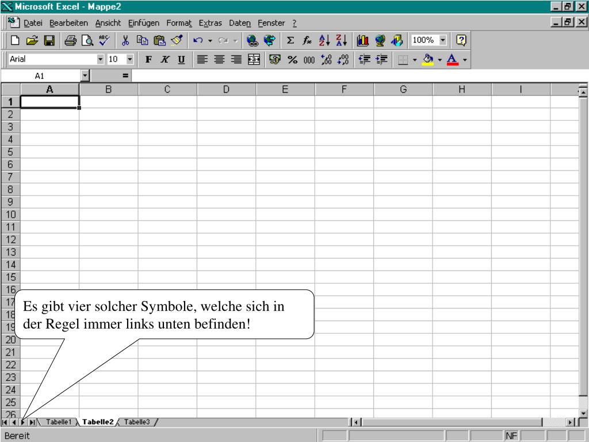Launch the Chart Wizard icon
This screenshot has width=589, height=442.
point(364,41)
